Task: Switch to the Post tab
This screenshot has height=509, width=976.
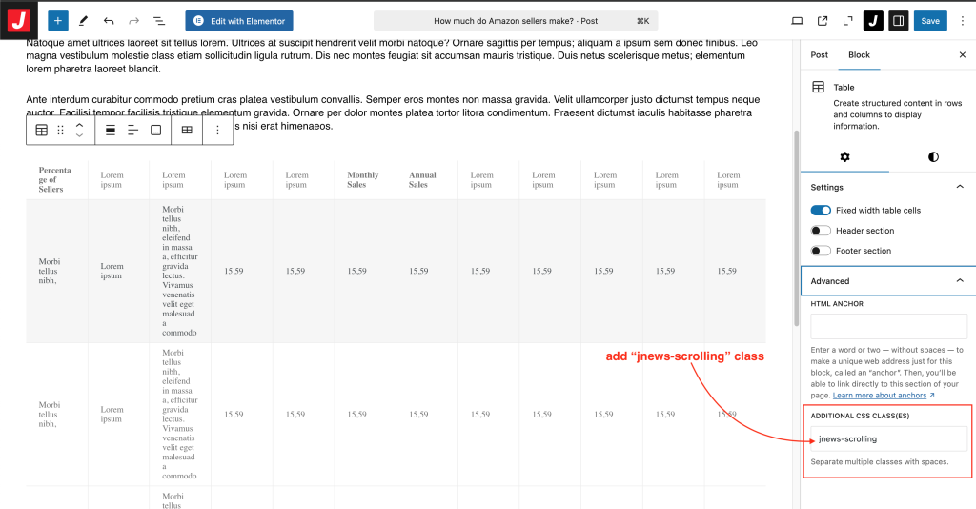Action: click(819, 55)
